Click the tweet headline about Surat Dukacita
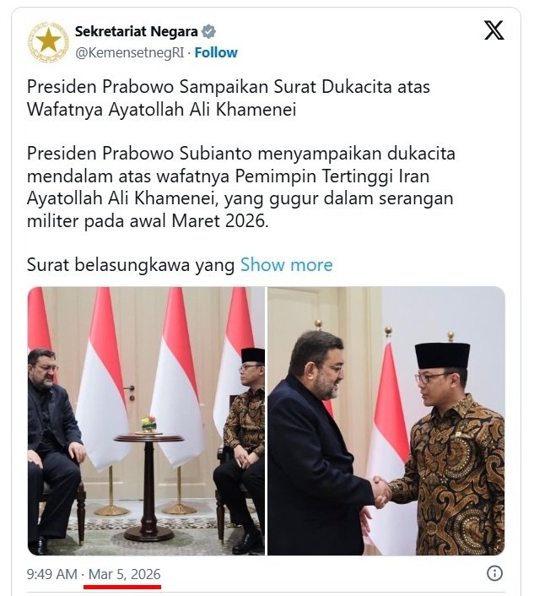The image size is (534, 596). point(229,98)
